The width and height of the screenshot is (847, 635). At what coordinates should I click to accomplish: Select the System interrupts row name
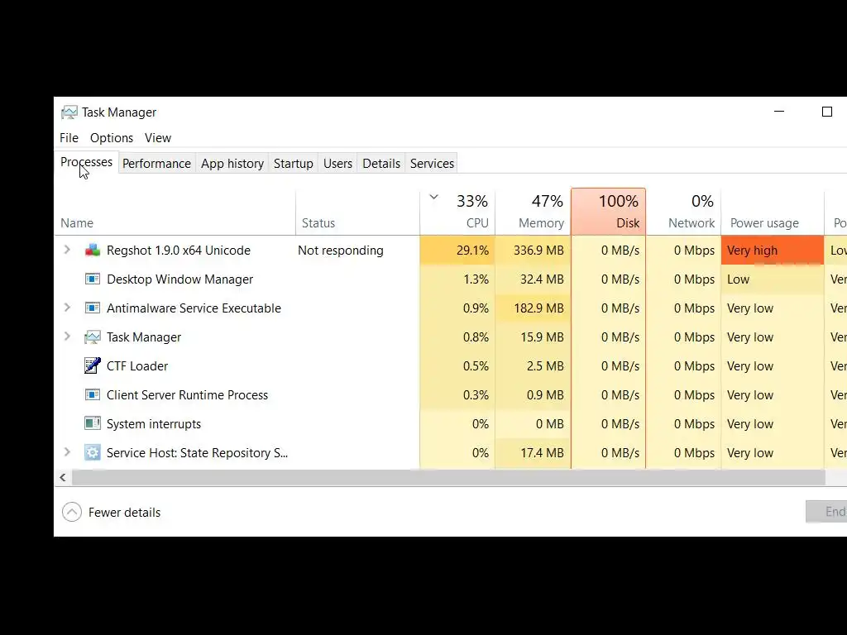click(x=153, y=424)
